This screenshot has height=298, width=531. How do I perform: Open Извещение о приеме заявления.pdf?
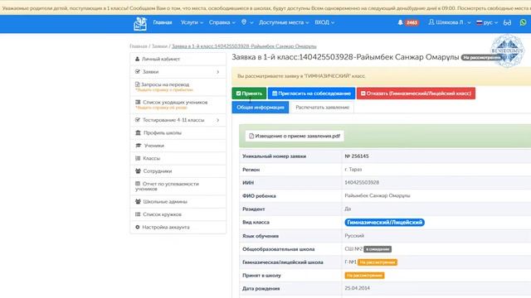tap(295, 136)
